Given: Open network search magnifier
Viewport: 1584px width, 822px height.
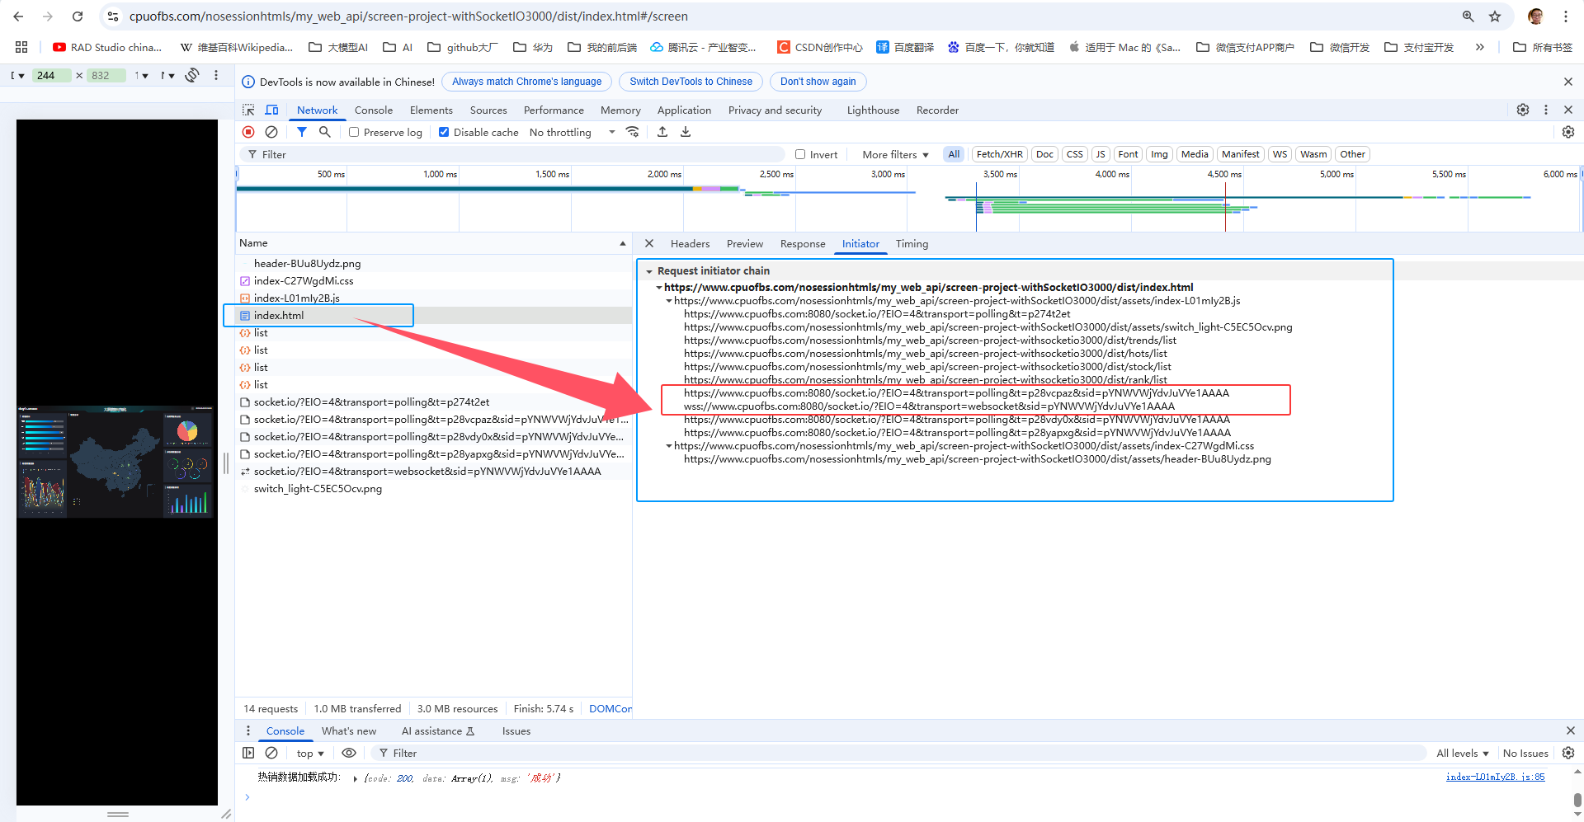Looking at the screenshot, I should 325,132.
